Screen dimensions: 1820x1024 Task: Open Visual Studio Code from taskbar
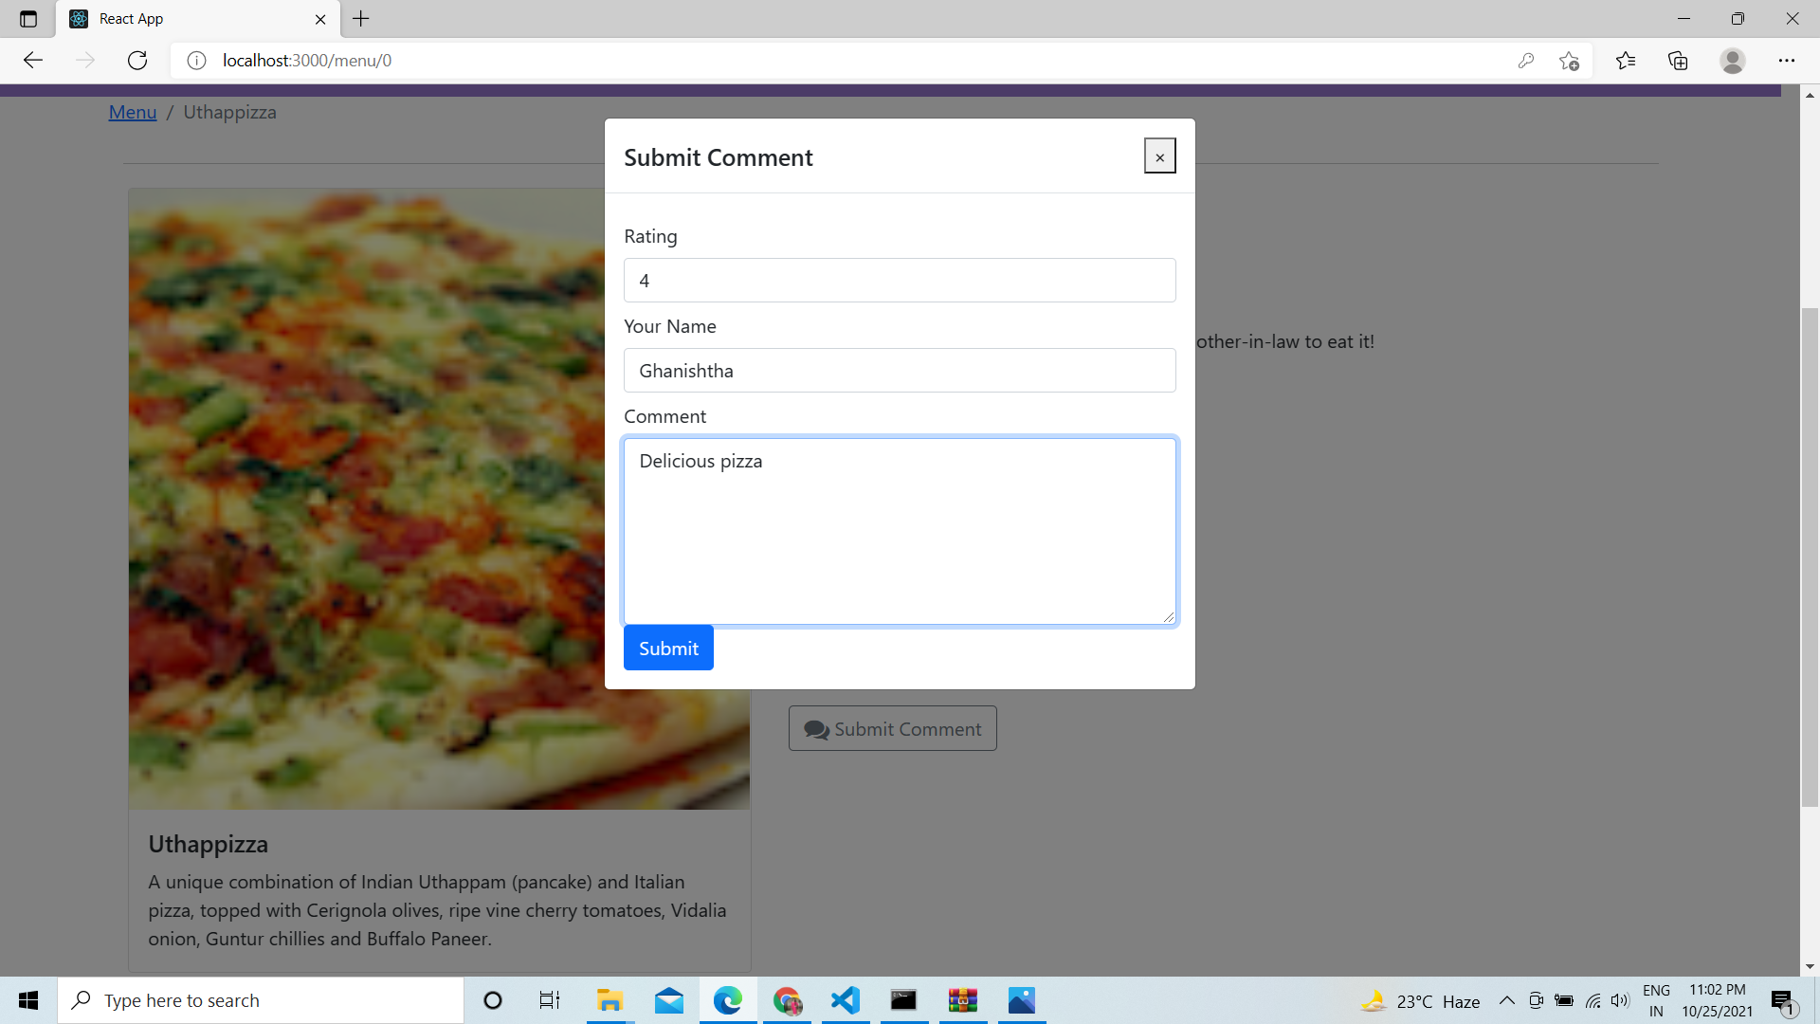[x=846, y=1000]
